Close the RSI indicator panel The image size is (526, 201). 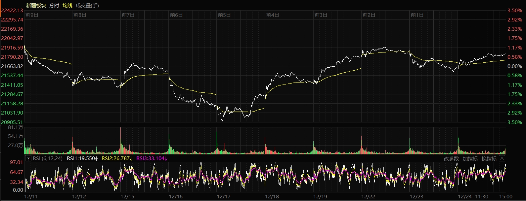point(502,158)
